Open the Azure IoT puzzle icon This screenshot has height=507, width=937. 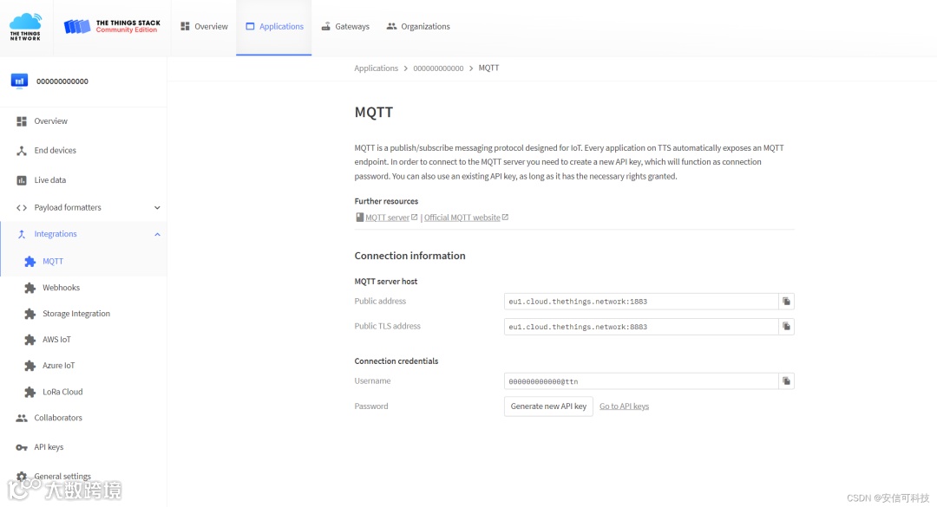pos(29,366)
